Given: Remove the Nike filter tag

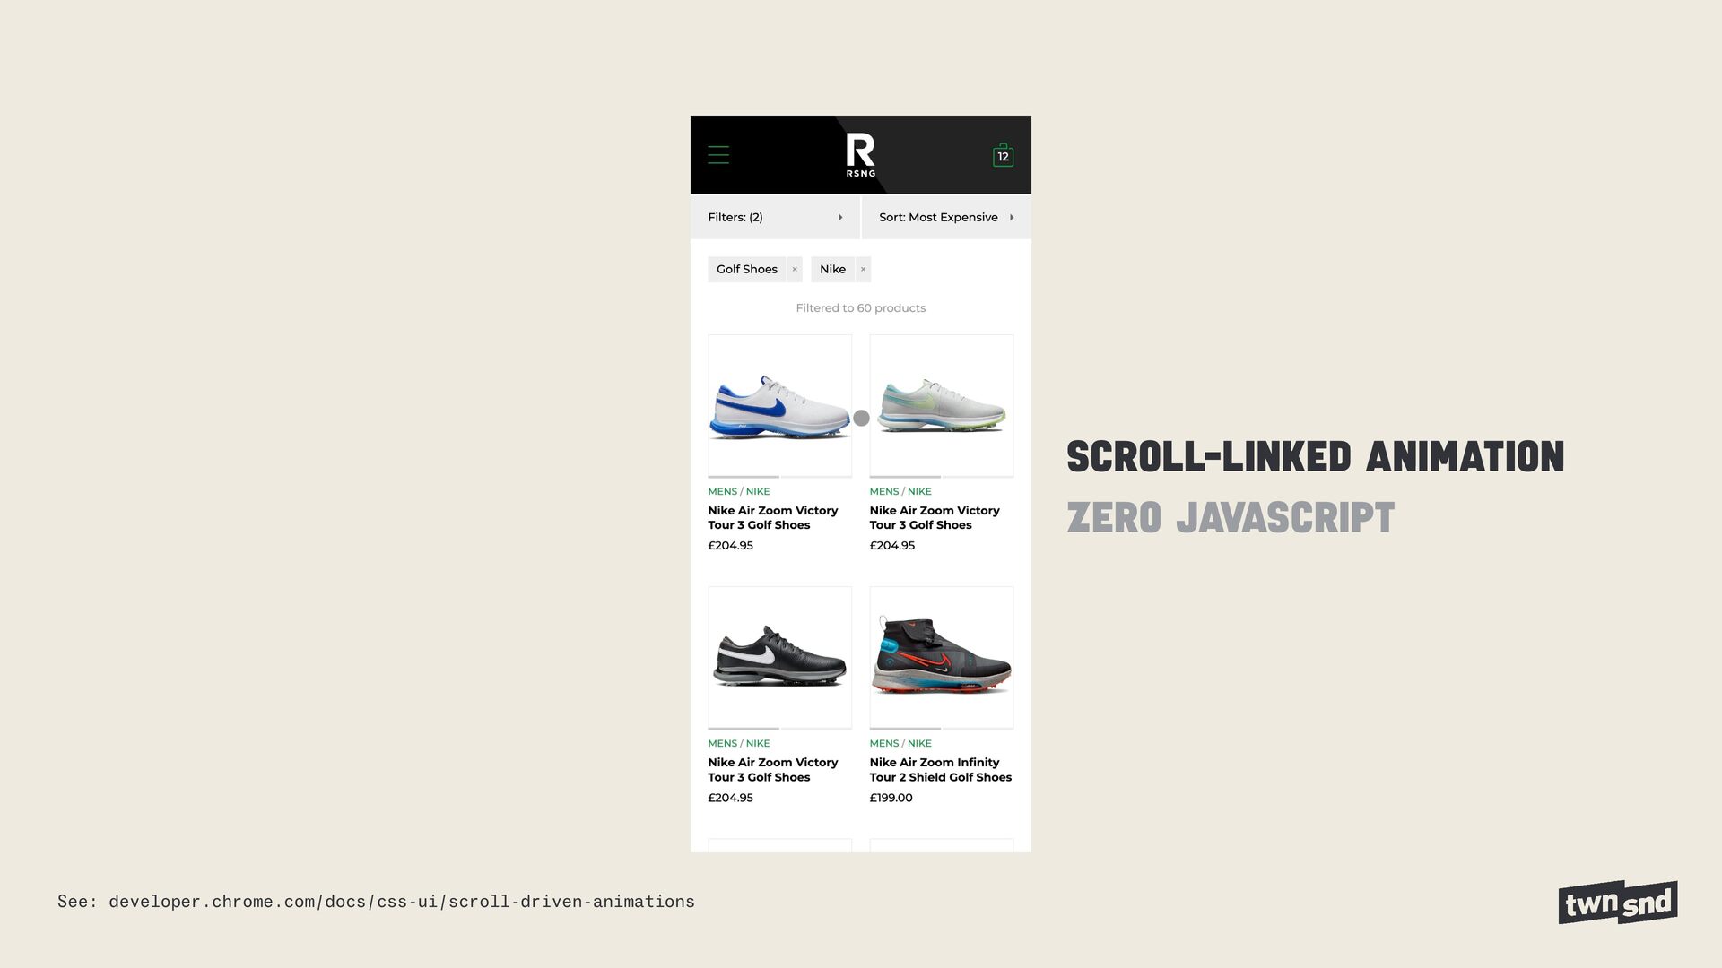Looking at the screenshot, I should [863, 270].
